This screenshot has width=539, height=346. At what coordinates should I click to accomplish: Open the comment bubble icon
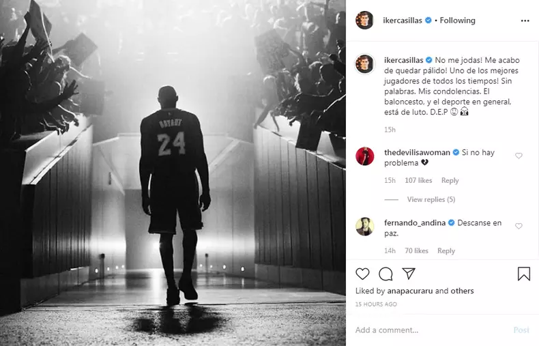385,274
